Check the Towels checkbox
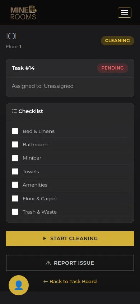 click(x=15, y=171)
